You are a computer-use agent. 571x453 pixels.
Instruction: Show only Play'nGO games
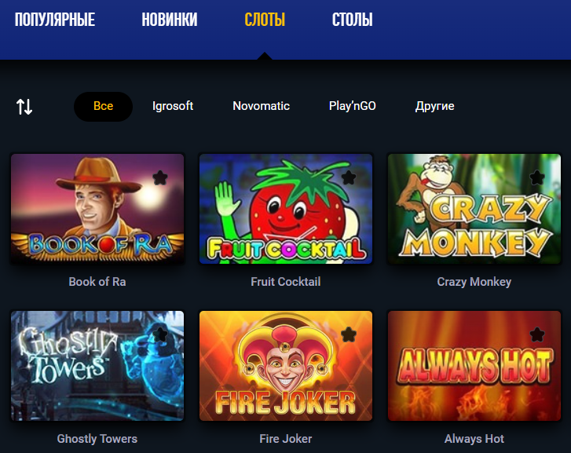coord(352,106)
